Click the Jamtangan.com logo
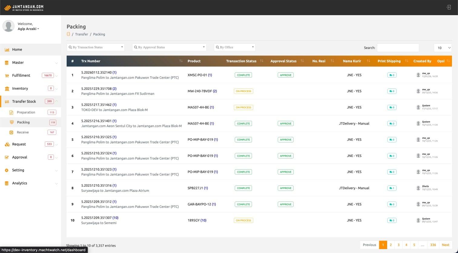 [x=24, y=8]
